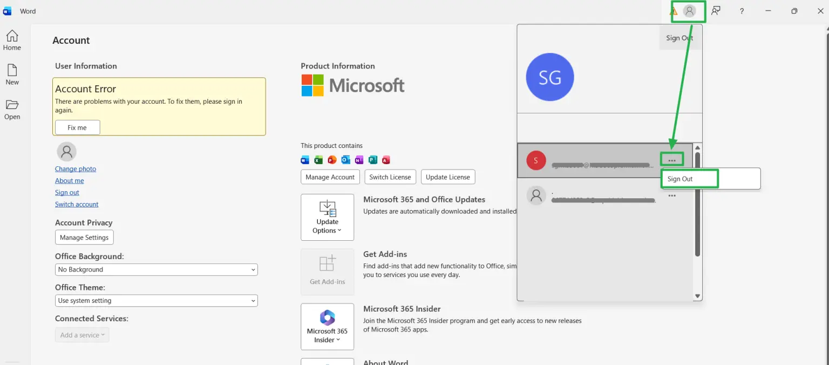The width and height of the screenshot is (829, 365).
Task: Follow the Change photo link
Action: click(76, 169)
